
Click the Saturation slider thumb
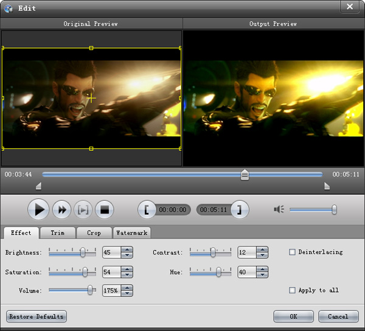tap(85, 272)
